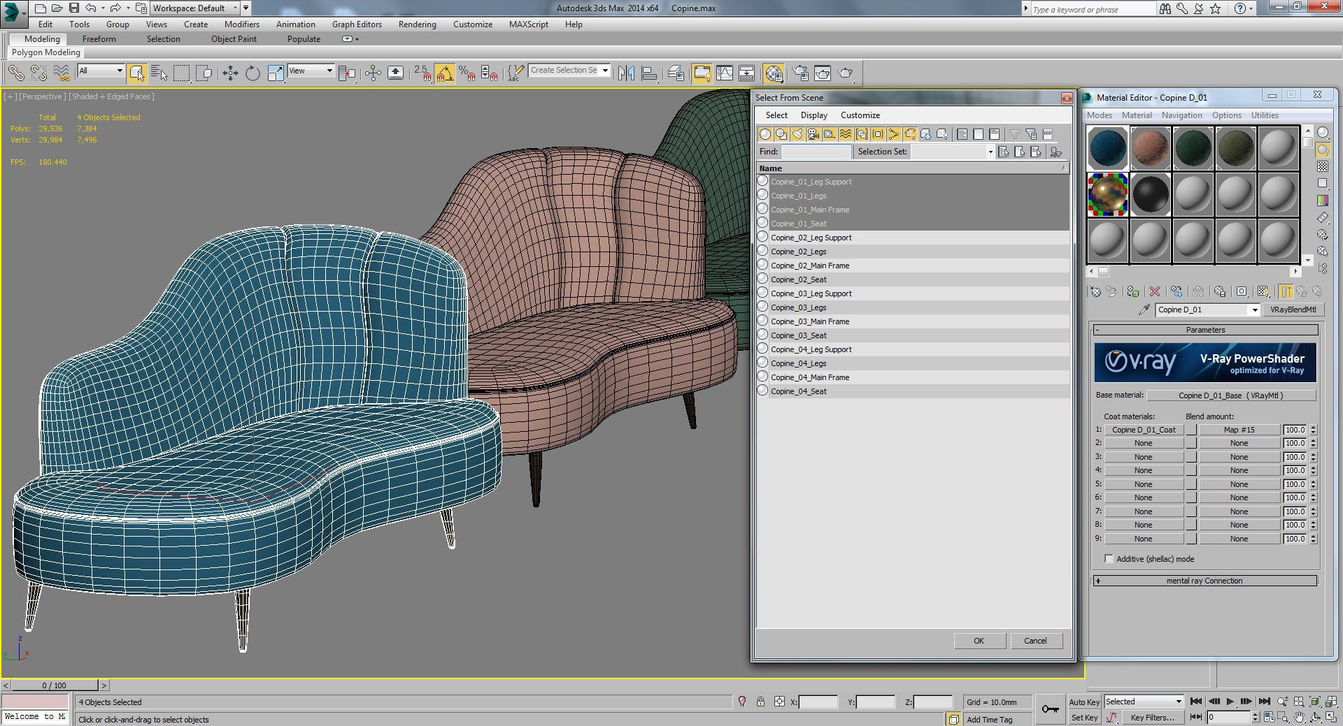Click the Map #15 blend amount button

[1239, 430]
